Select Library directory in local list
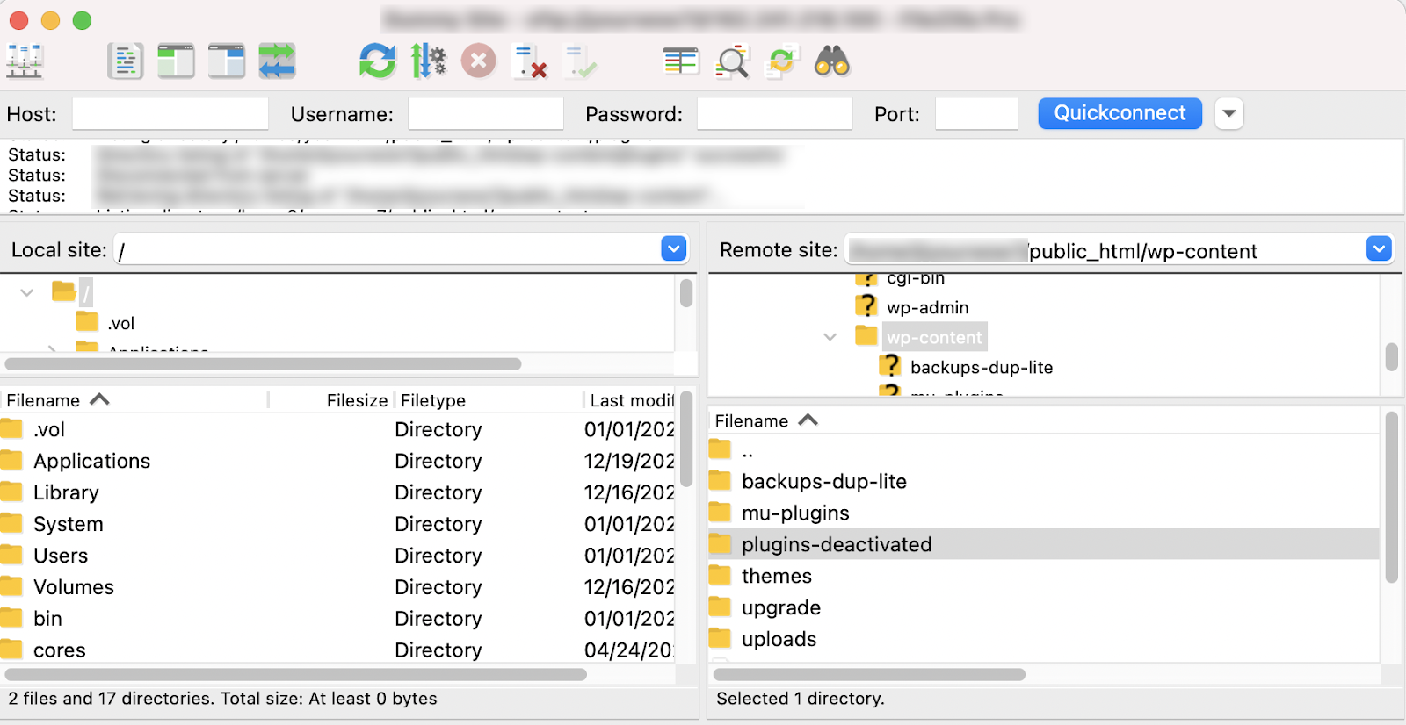Viewport: 1406px width, 725px height. pyautogui.click(x=338, y=492)
